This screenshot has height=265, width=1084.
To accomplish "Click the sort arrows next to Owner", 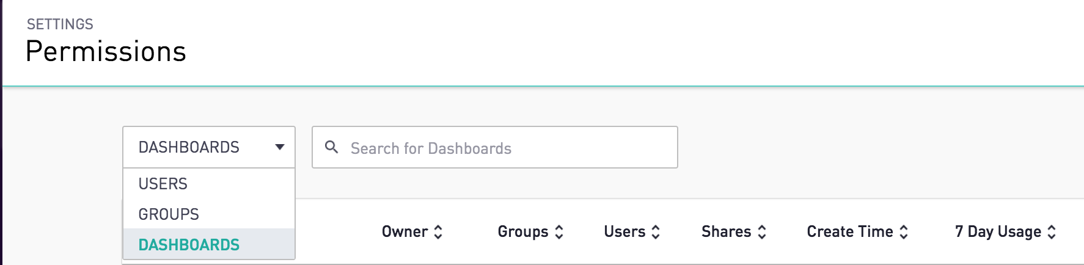I will [x=438, y=232].
